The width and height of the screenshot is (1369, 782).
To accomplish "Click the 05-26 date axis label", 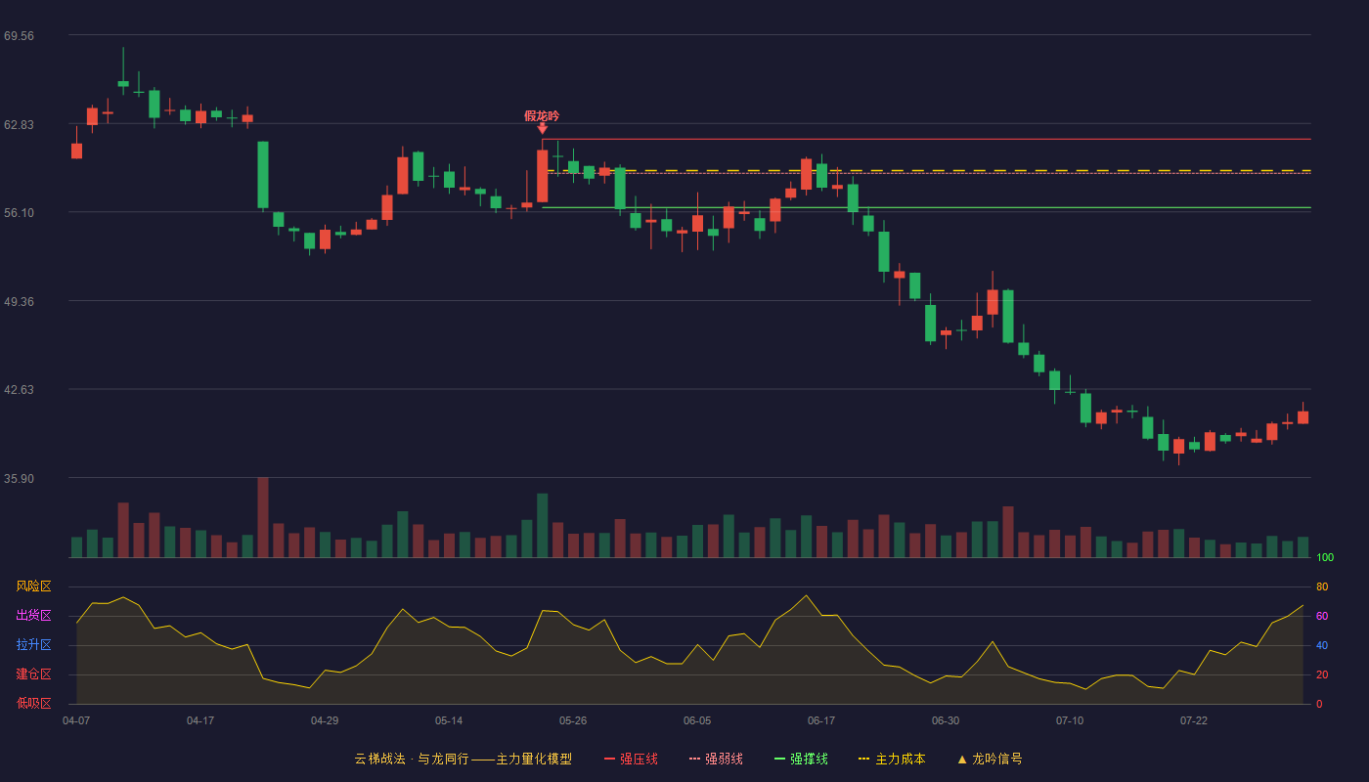I will 573,720.
